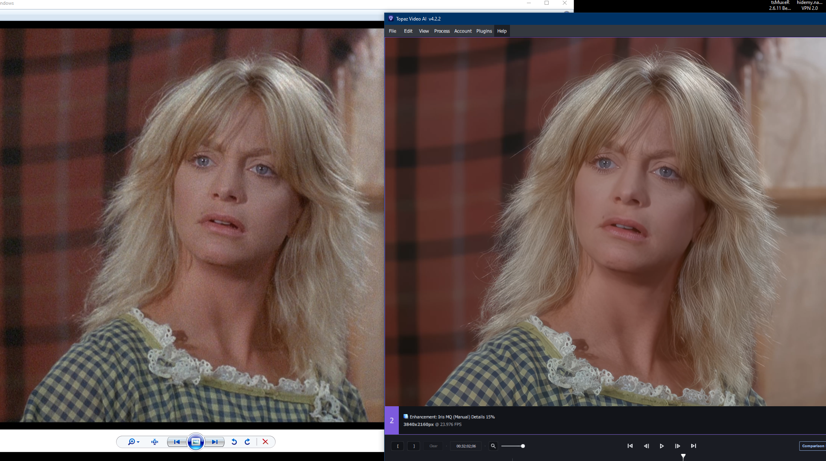Click the hidemy.name VPN 2.0 desktop shortcut

click(809, 6)
